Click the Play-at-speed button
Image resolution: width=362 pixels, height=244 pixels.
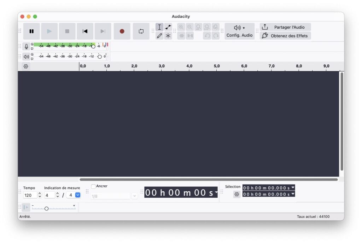pyautogui.click(x=26, y=207)
